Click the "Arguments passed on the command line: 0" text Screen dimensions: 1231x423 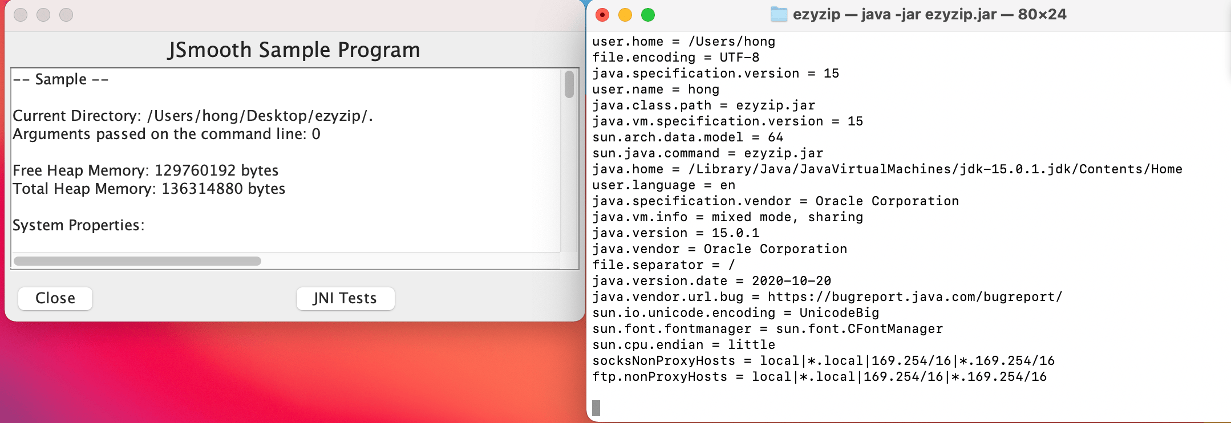[x=167, y=134]
